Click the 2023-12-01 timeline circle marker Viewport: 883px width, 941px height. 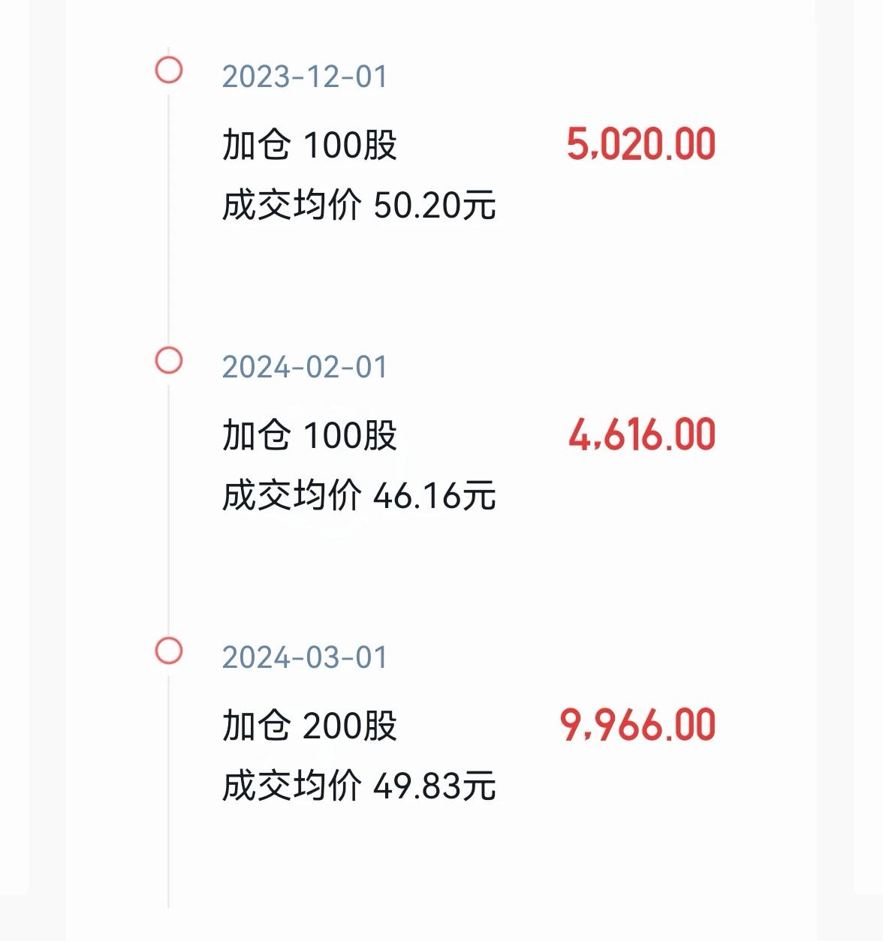click(169, 70)
